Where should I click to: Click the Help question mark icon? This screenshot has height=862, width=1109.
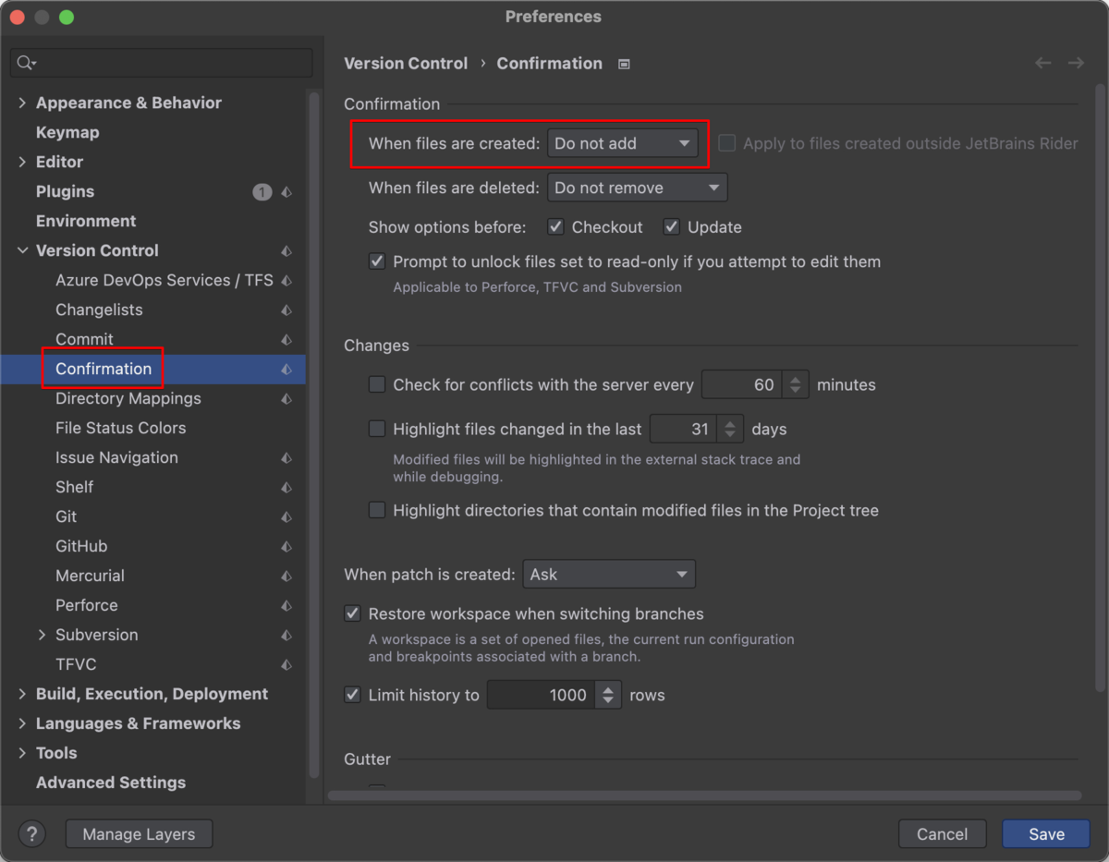[x=31, y=834]
